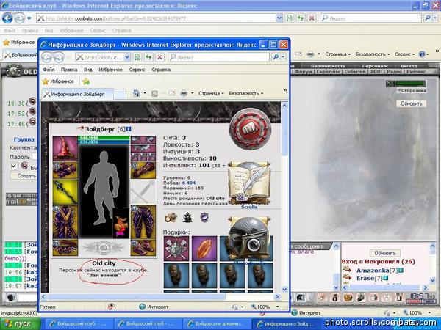The image size is (441, 330).
Task: Click Обновить button near Сторожка
Action: 411,103
